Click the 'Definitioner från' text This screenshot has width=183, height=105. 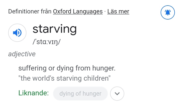click(x=30, y=11)
